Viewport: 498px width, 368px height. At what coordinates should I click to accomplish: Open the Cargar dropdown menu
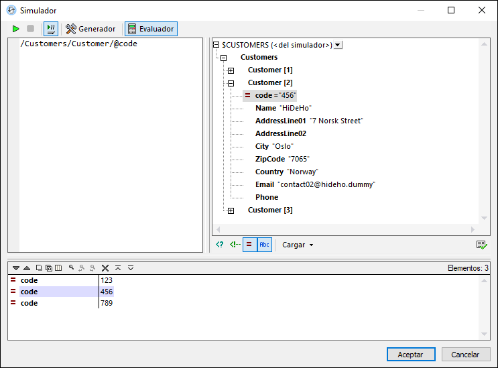298,245
